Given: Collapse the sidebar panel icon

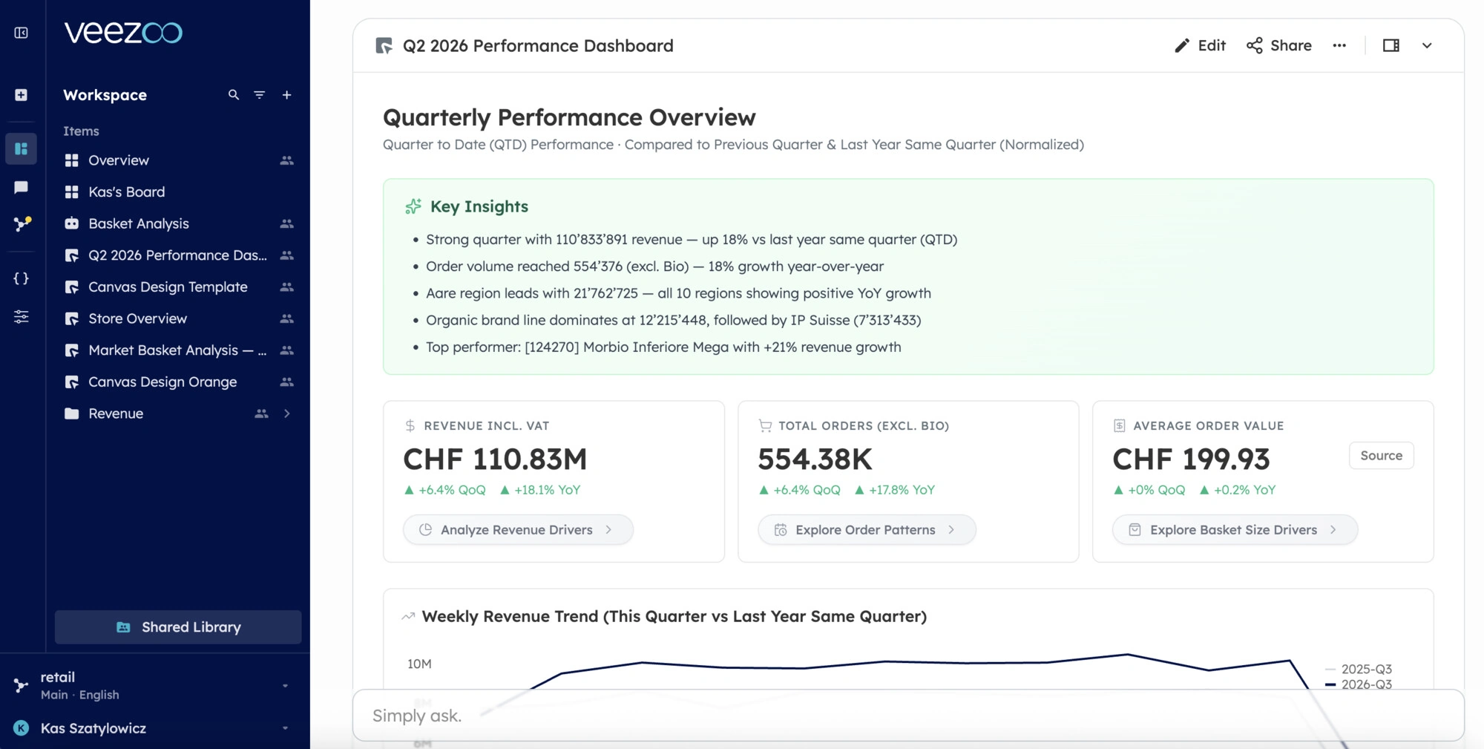Looking at the screenshot, I should coord(21,33).
